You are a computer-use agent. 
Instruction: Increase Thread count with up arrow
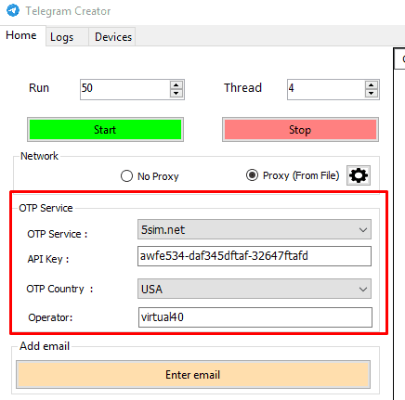pyautogui.click(x=372, y=85)
